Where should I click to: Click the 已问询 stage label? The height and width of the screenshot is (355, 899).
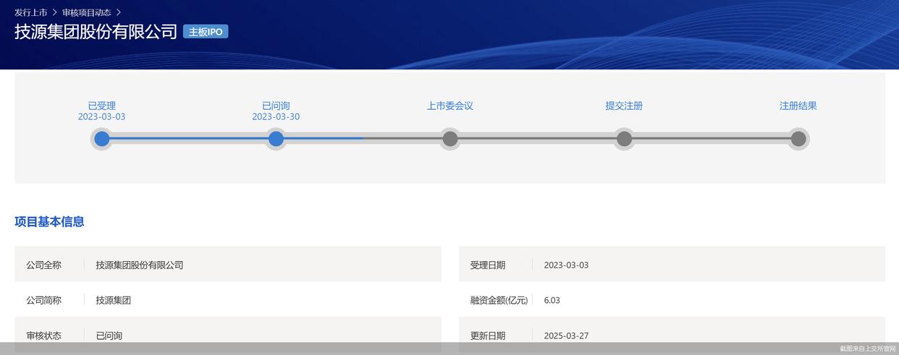[276, 106]
